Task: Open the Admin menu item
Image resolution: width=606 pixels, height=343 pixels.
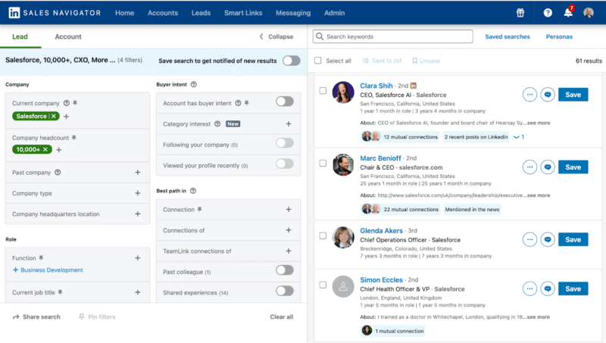Action: pos(334,13)
